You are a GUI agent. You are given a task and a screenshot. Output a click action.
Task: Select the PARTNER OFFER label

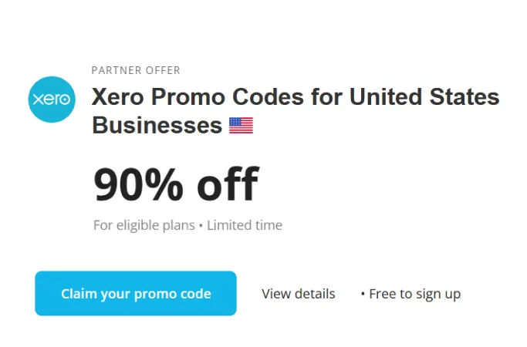click(x=136, y=70)
